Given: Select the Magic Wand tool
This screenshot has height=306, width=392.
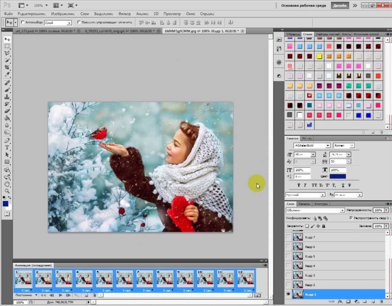Looking at the screenshot, I should [7, 60].
